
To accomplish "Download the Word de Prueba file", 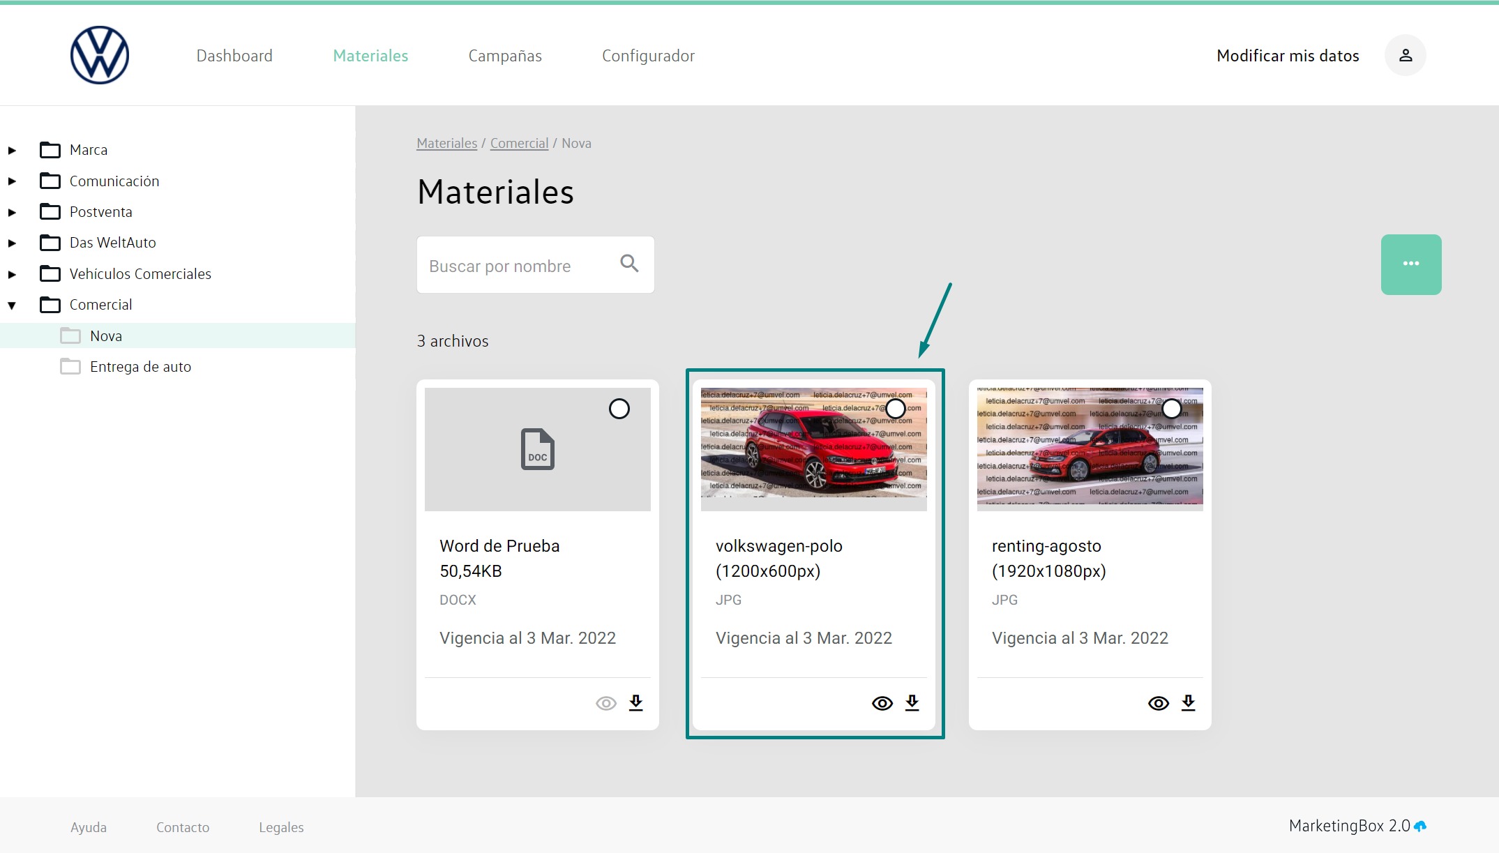I will [635, 702].
